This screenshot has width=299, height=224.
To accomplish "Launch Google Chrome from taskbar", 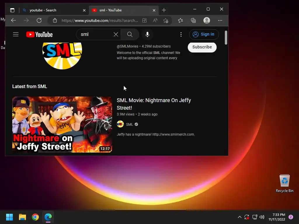I will coord(35,217).
